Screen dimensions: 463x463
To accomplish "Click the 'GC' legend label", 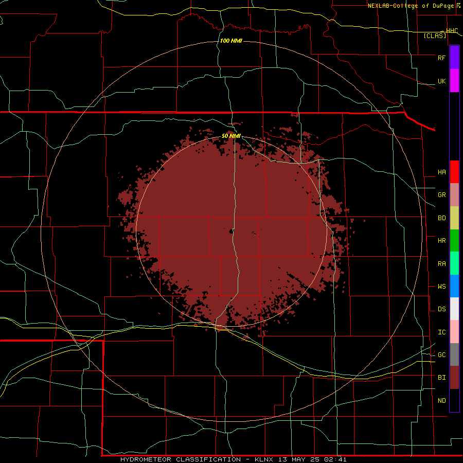I will 441,355.
